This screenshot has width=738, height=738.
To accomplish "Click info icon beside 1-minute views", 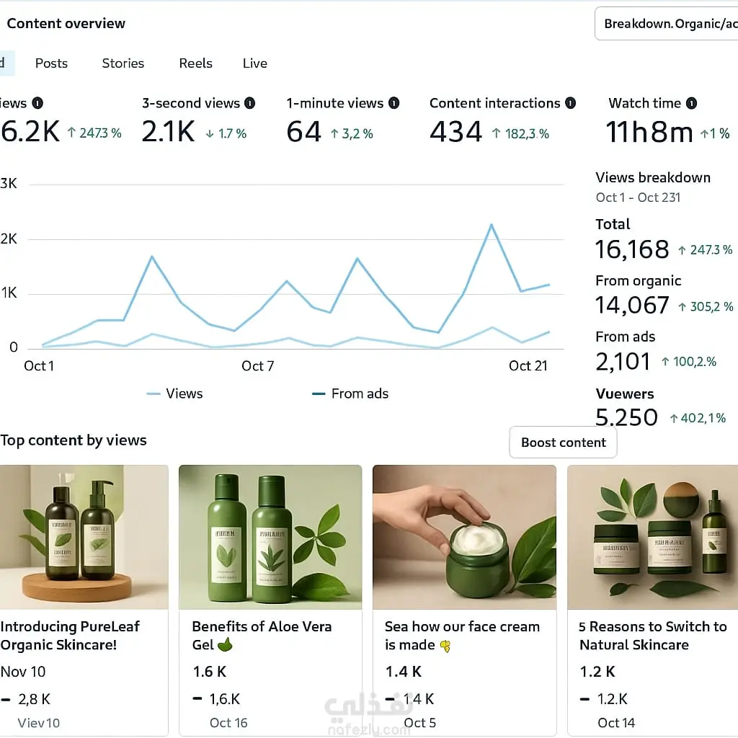I will point(394,103).
